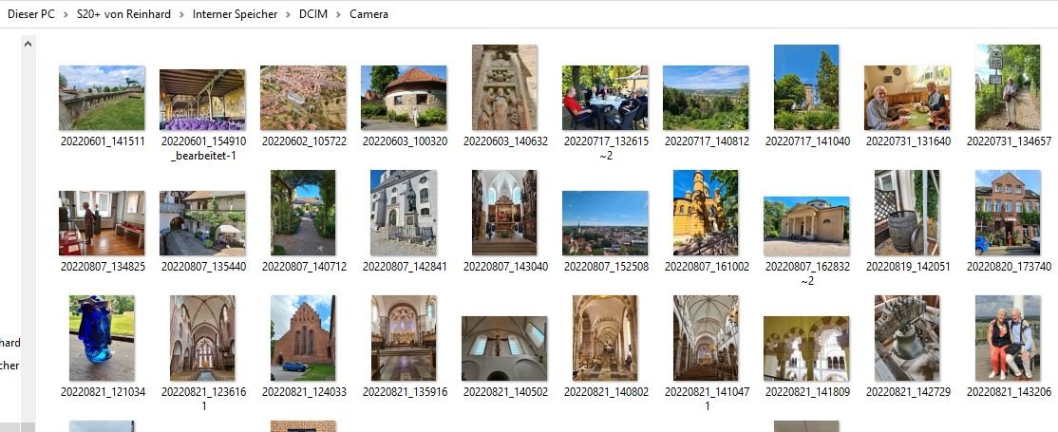Select photo 20220821_140802
This screenshot has height=432, width=1058.
[605, 338]
